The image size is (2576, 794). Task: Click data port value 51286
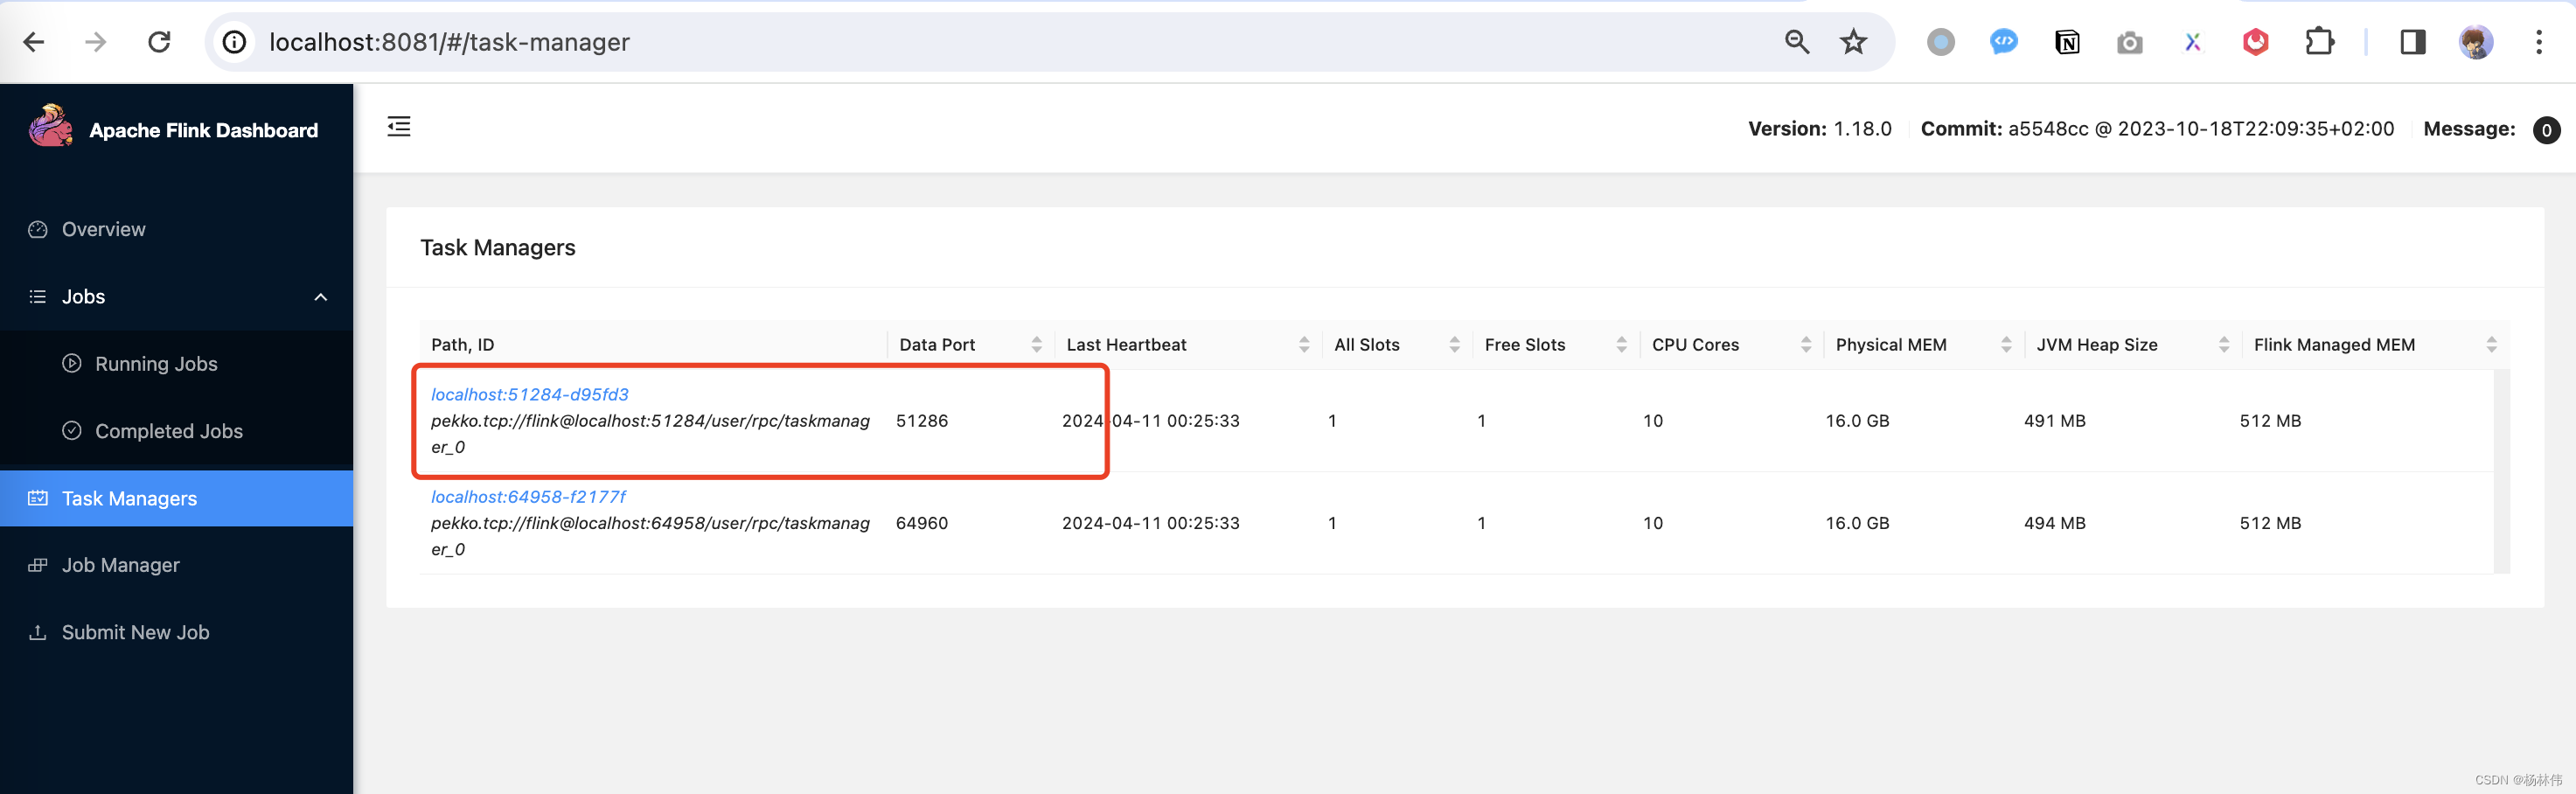pyautogui.click(x=922, y=421)
